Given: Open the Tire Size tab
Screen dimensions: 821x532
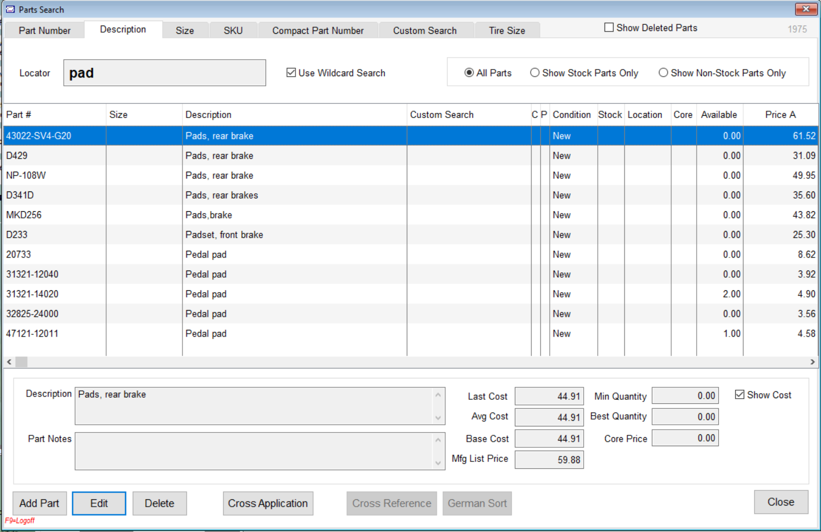Looking at the screenshot, I should [x=507, y=30].
